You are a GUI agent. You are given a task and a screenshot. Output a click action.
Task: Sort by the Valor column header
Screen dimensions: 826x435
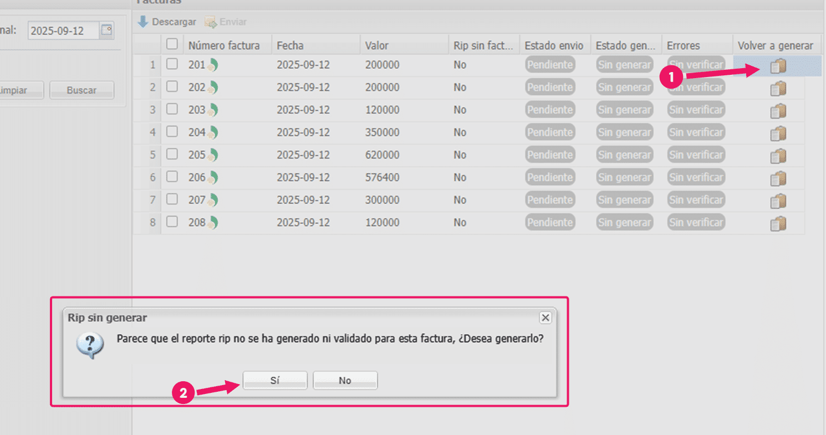tap(377, 45)
